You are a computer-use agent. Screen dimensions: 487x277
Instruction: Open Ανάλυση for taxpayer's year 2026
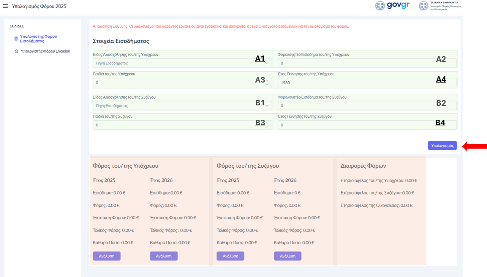click(163, 256)
